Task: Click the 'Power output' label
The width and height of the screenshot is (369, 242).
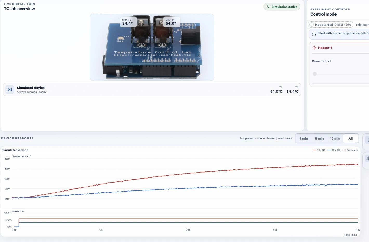Action: tap(322, 61)
